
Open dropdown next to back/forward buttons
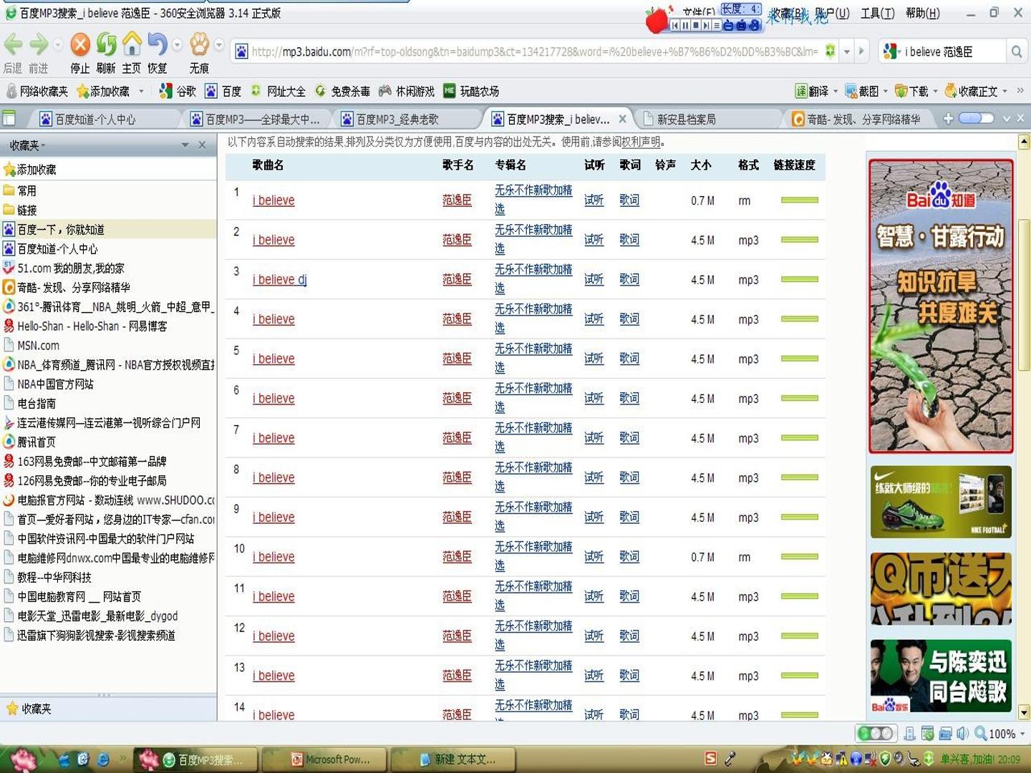pos(58,45)
